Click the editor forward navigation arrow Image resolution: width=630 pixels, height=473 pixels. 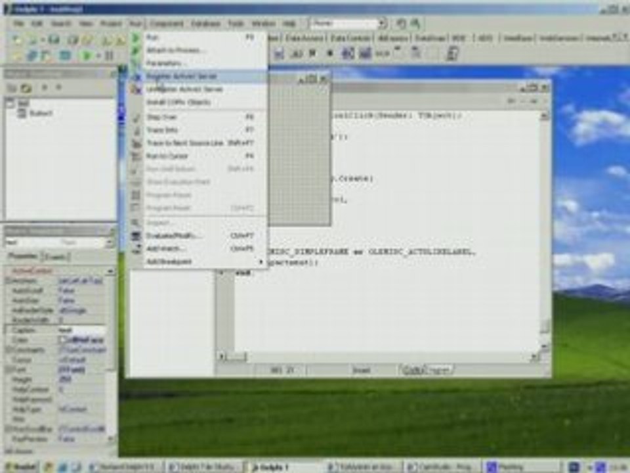534,101
